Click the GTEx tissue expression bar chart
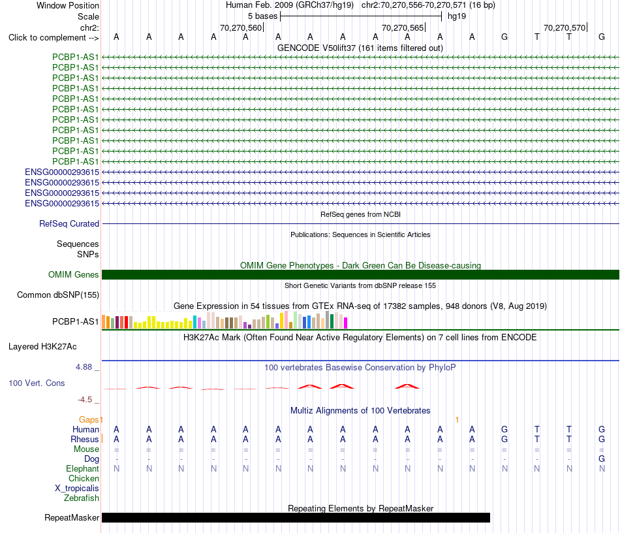The height and width of the screenshot is (533, 620). (225, 320)
